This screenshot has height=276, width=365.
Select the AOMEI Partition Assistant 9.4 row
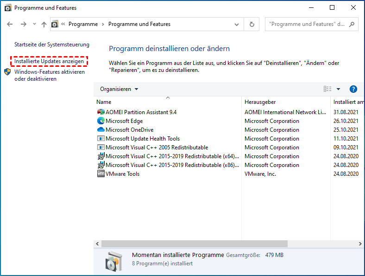point(229,112)
